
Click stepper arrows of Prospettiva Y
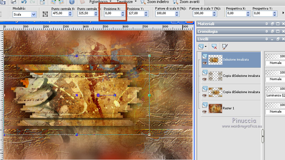275,14
